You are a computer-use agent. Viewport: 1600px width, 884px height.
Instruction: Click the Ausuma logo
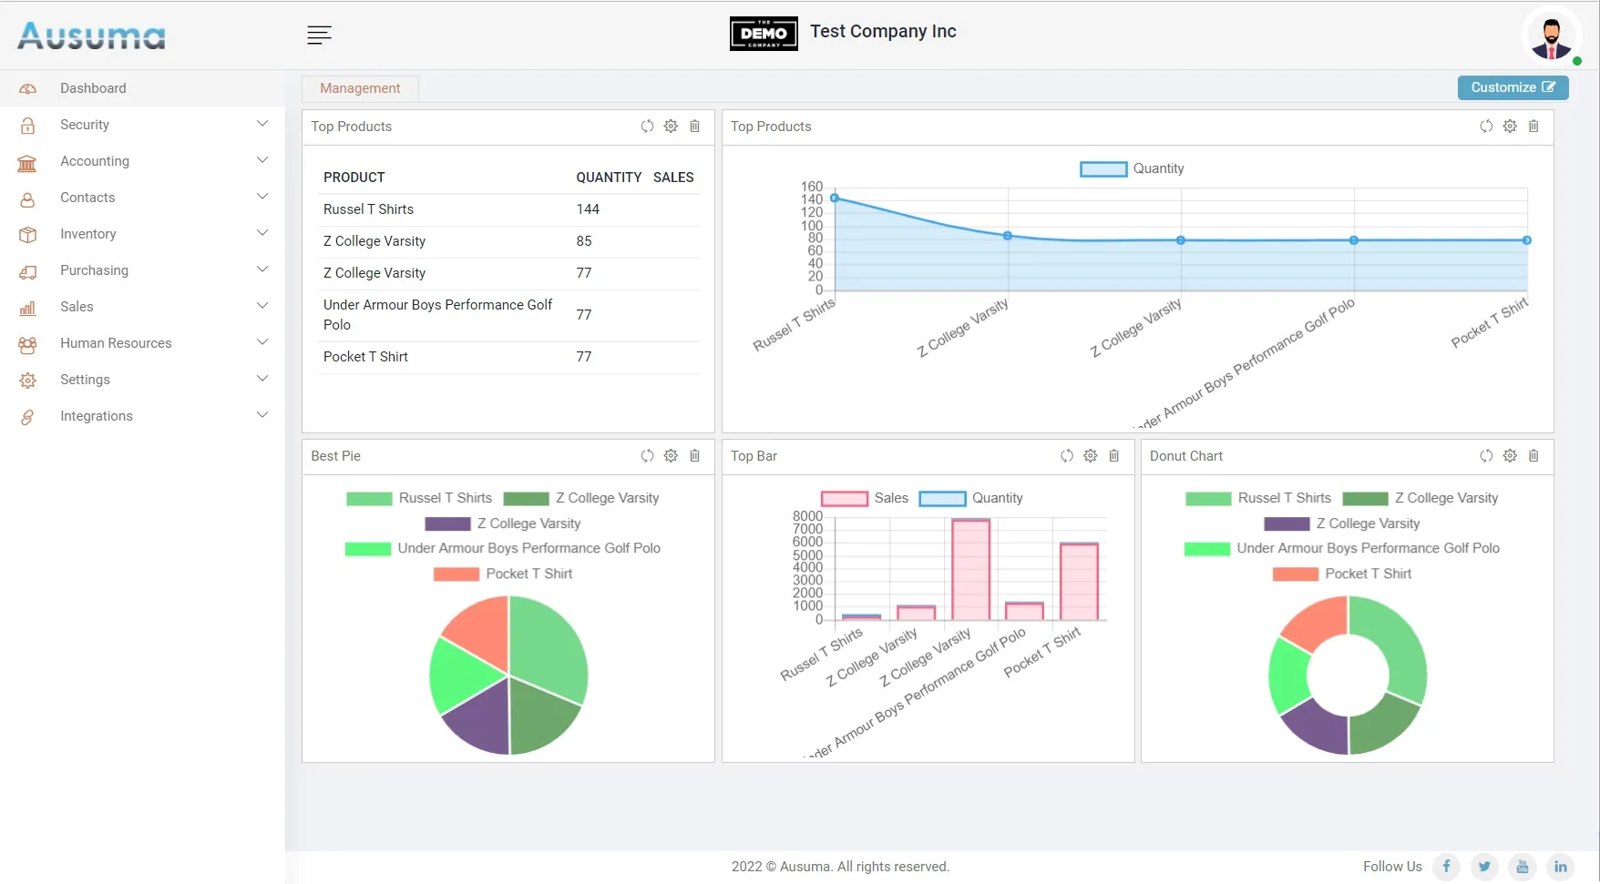[91, 36]
